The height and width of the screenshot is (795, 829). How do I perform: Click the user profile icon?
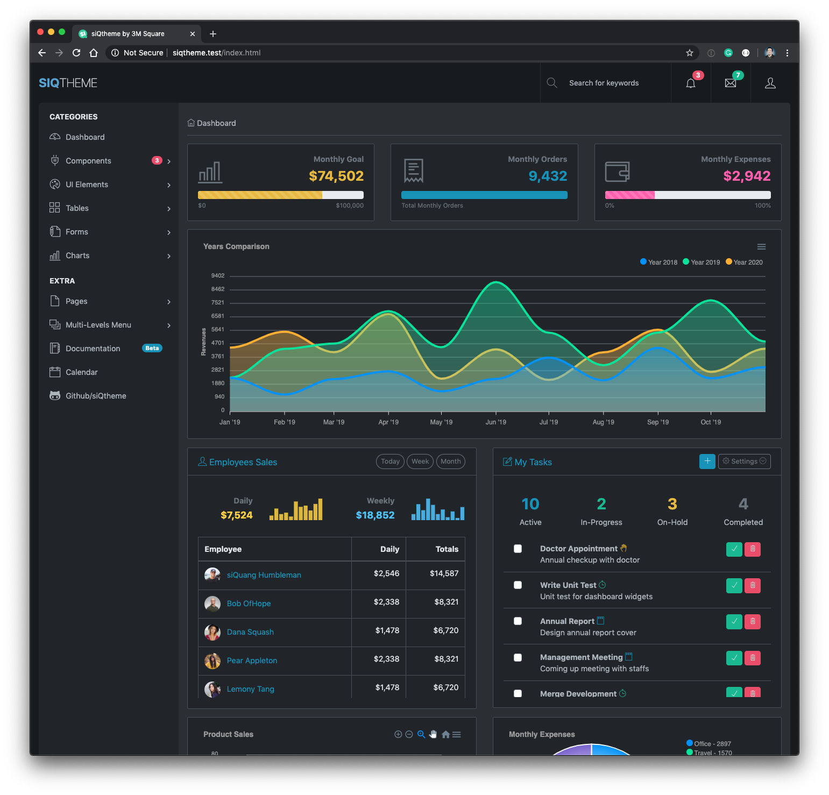[770, 83]
